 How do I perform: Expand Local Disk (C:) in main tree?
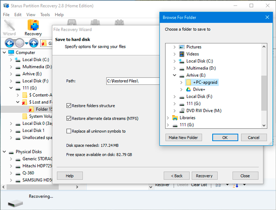[x=11, y=59]
